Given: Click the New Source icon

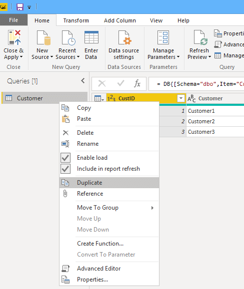Looking at the screenshot, I should (x=43, y=37).
